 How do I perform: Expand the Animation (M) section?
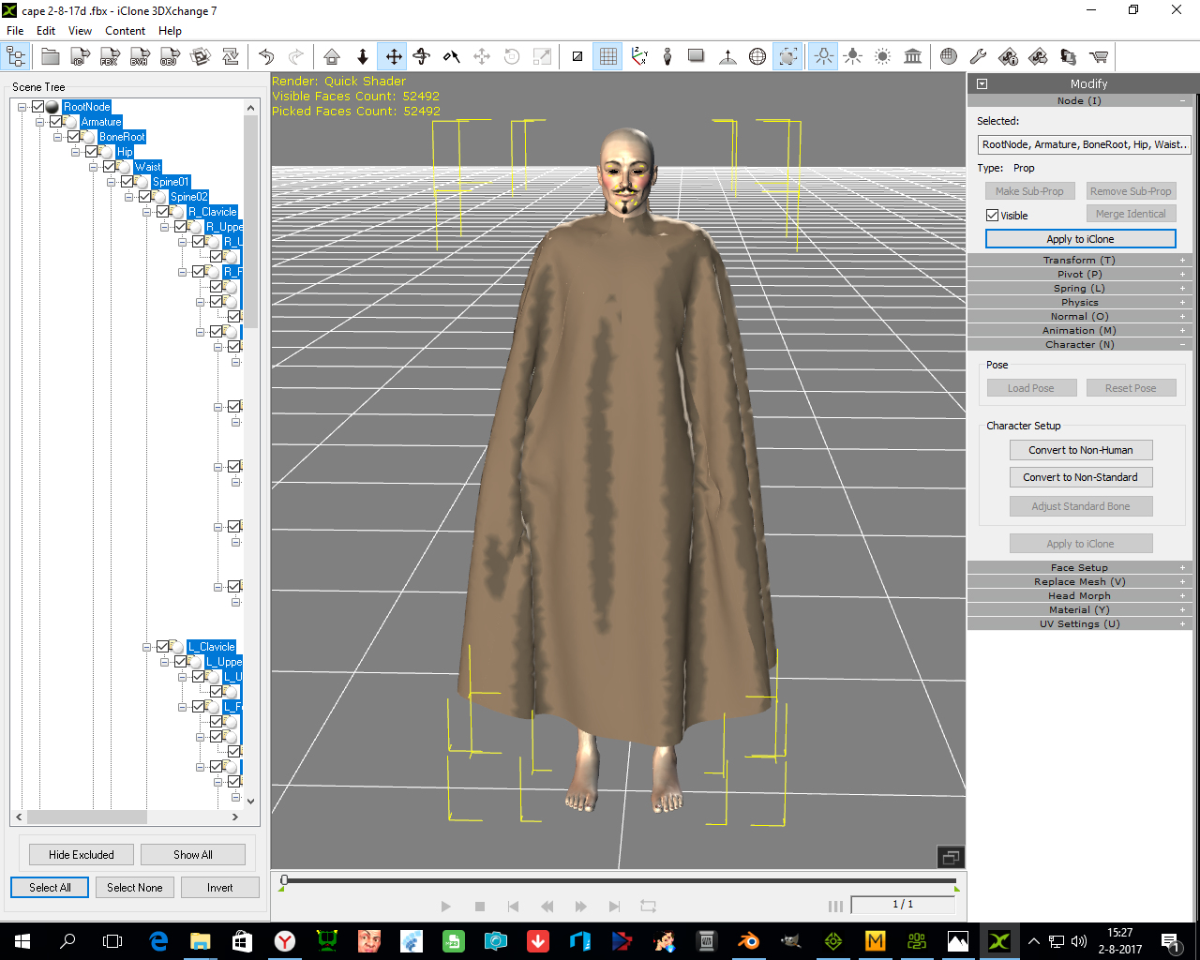pos(1079,330)
